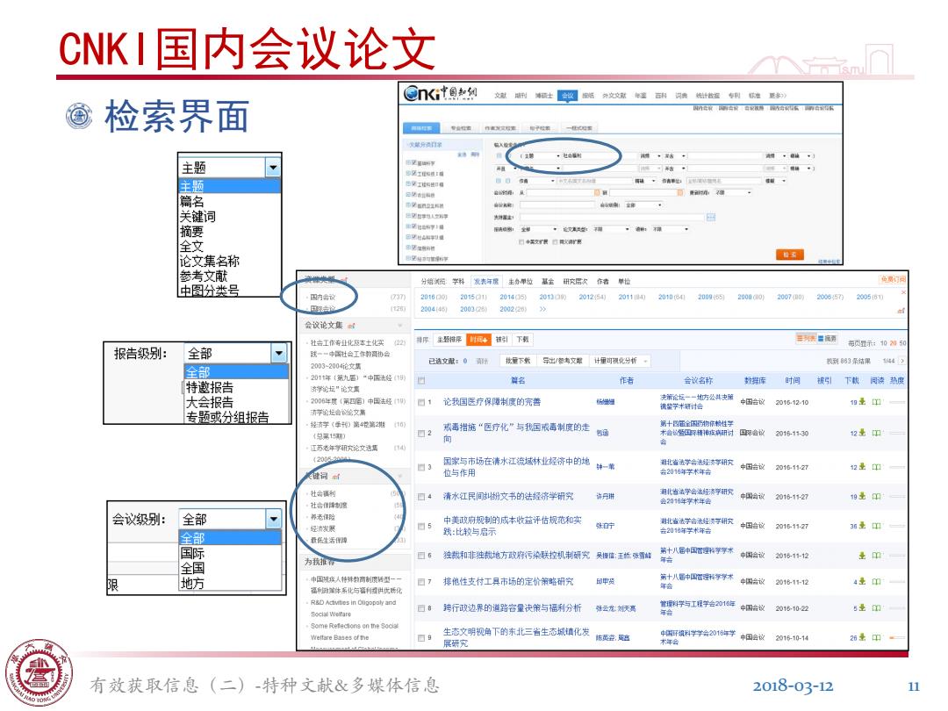The height and width of the screenshot is (711, 948).
Task: Choose 全国 in 会议级别 list
Action: 192,568
